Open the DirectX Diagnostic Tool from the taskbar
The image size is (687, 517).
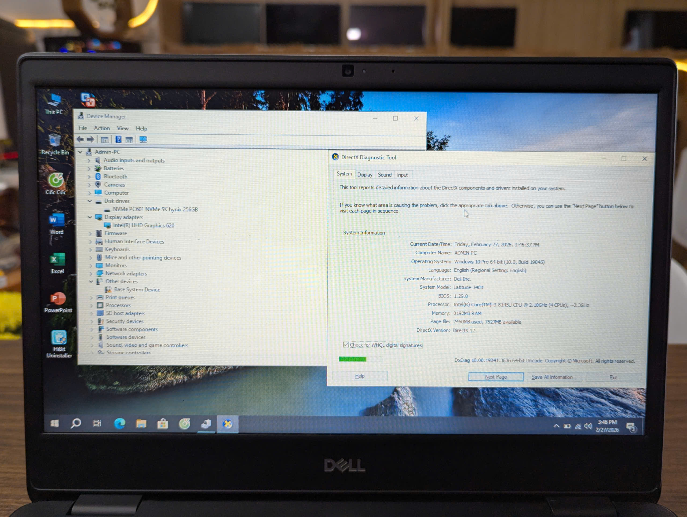point(228,423)
